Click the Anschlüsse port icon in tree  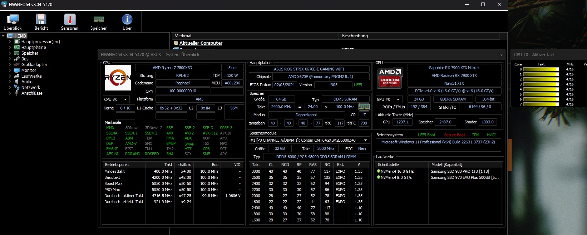pyautogui.click(x=16, y=93)
